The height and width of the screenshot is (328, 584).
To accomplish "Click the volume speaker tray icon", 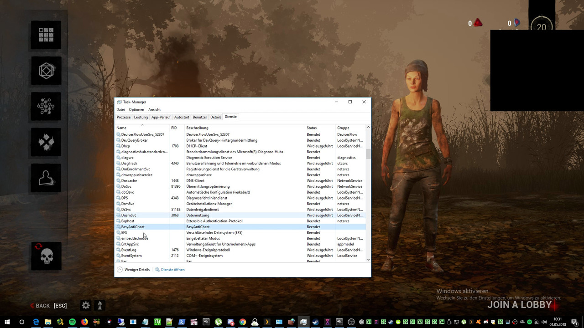I will pyautogui.click(x=544, y=322).
